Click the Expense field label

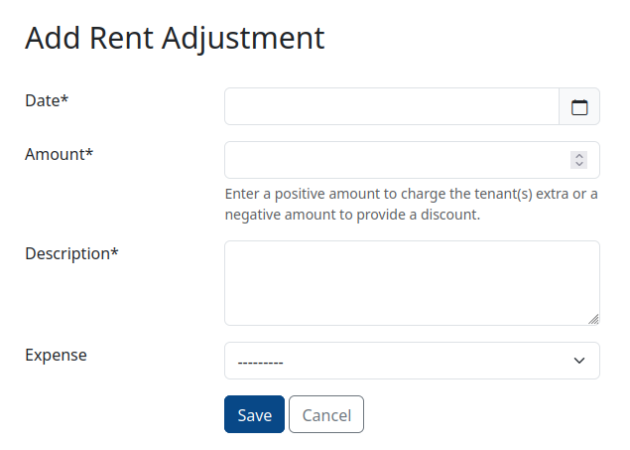click(x=56, y=355)
